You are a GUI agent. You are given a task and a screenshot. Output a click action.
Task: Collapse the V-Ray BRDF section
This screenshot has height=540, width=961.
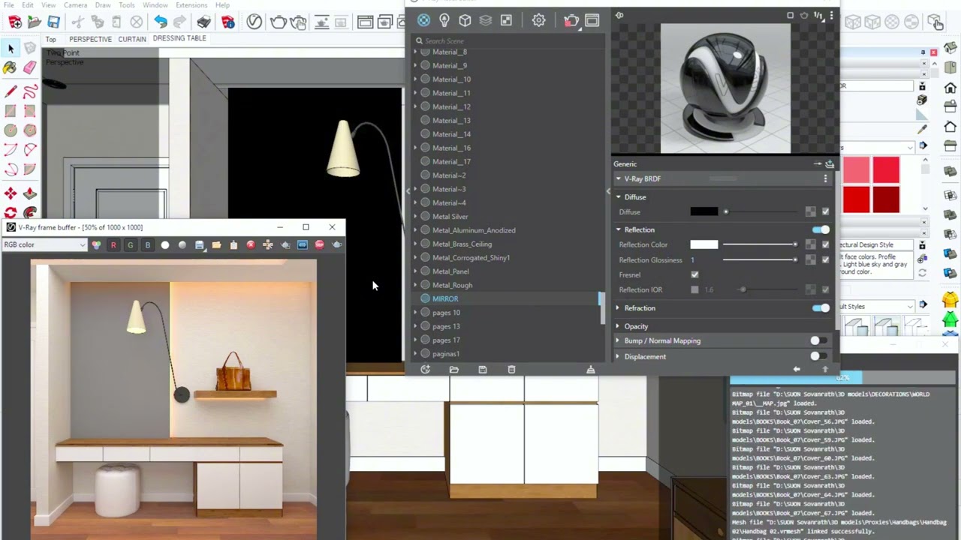(619, 178)
